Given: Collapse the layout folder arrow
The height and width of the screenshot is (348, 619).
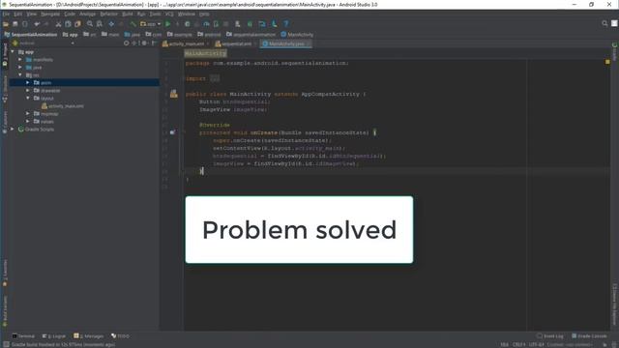Looking at the screenshot, I should pos(28,98).
